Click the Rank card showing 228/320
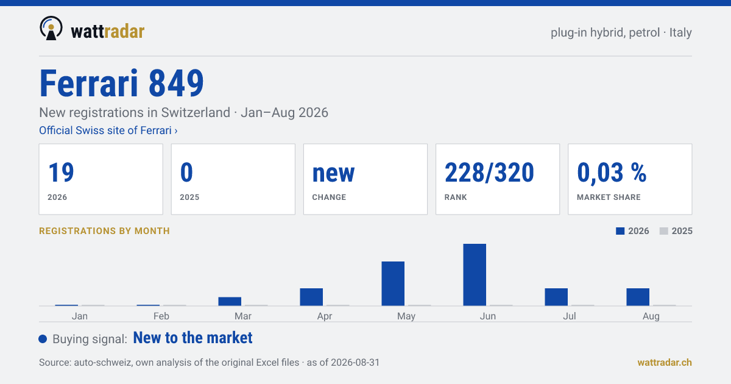This screenshot has width=731, height=384. click(498, 179)
